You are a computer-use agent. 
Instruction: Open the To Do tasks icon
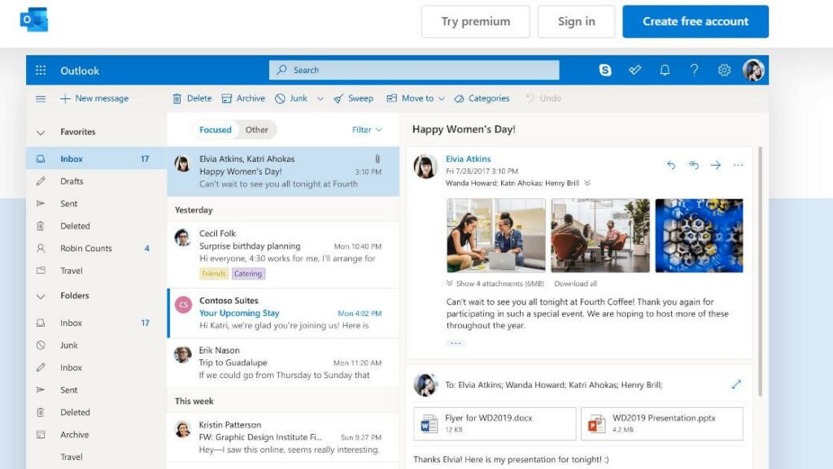635,70
